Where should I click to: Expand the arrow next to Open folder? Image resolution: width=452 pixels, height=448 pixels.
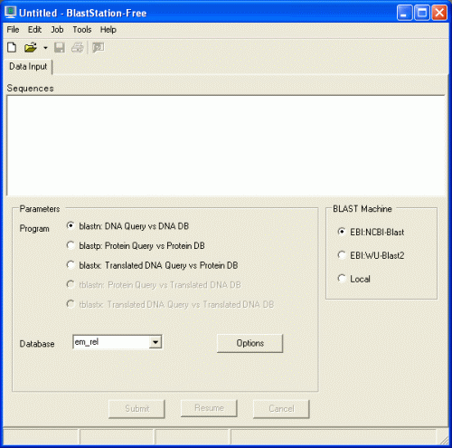(45, 48)
